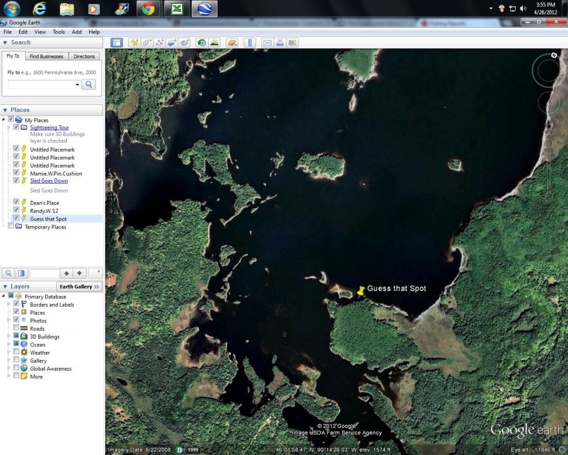Toggle sunlight across the landscape
Image resolution: width=568 pixels, height=455 pixels.
tap(214, 43)
